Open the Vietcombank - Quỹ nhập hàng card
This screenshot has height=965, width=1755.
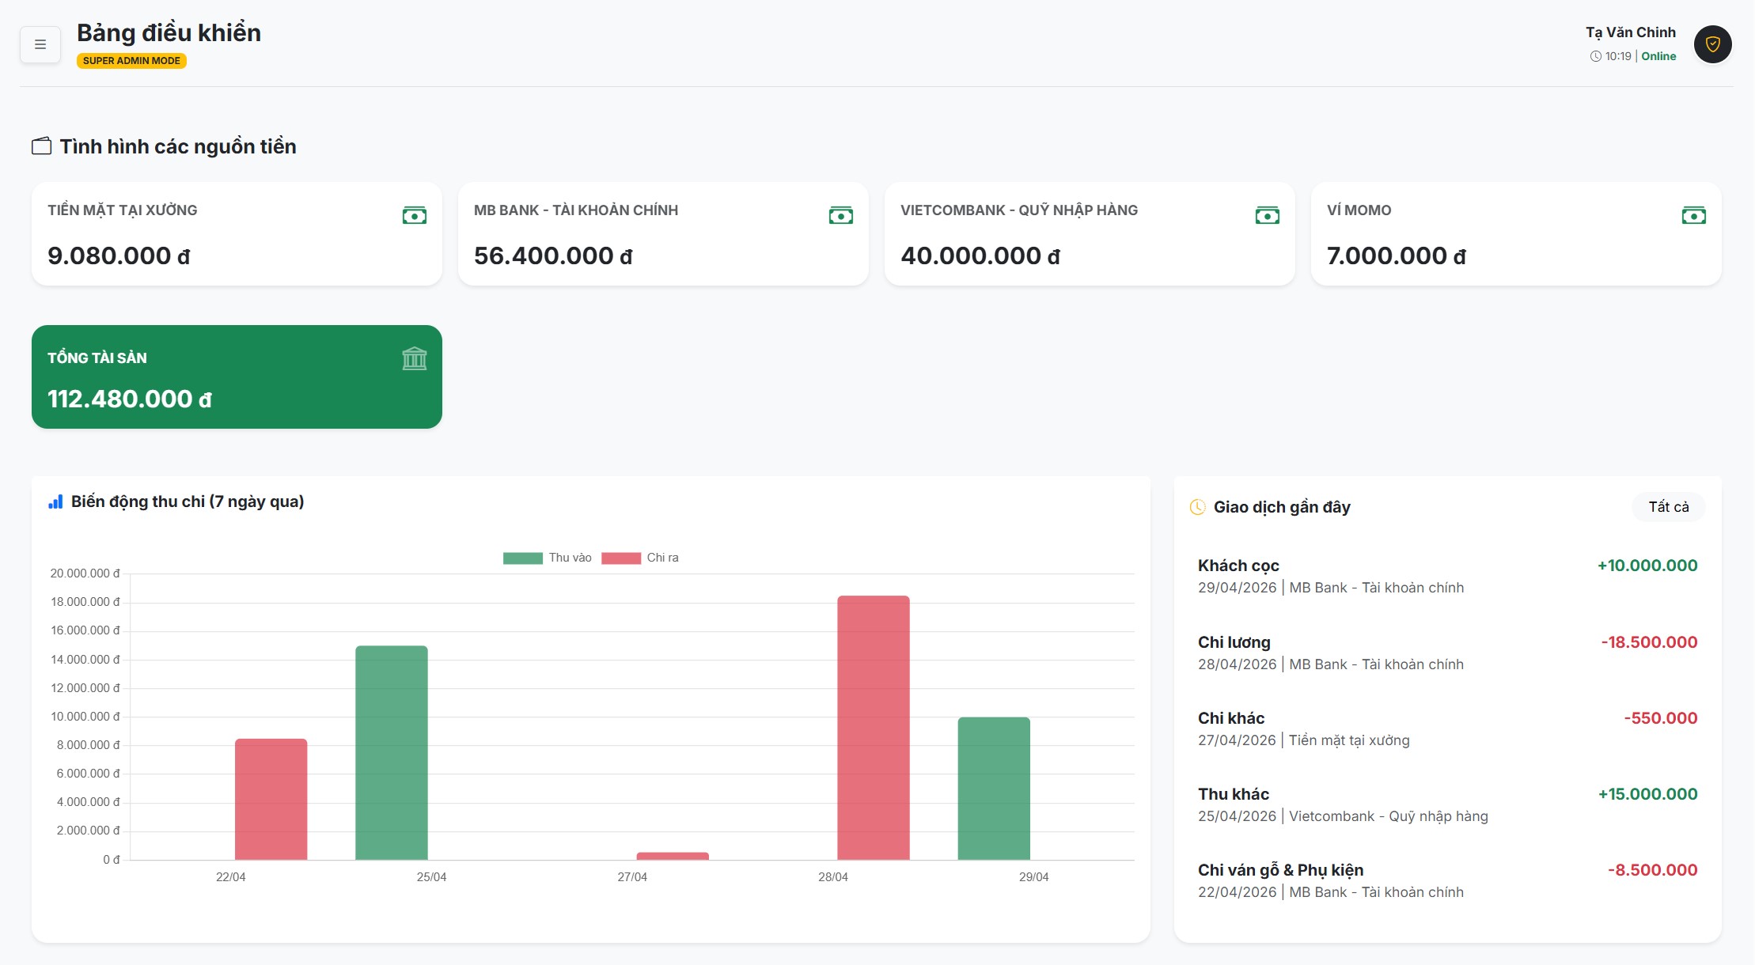click(1090, 234)
